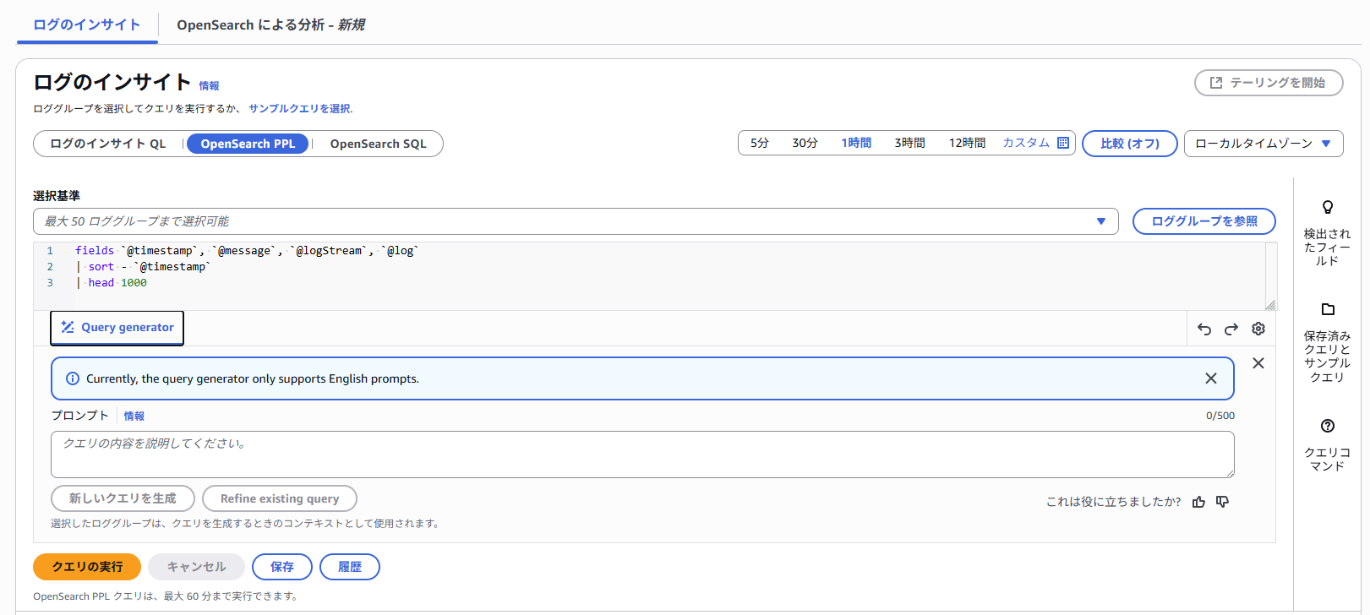
Task: Set time range to 12時間
Action: tap(967, 143)
